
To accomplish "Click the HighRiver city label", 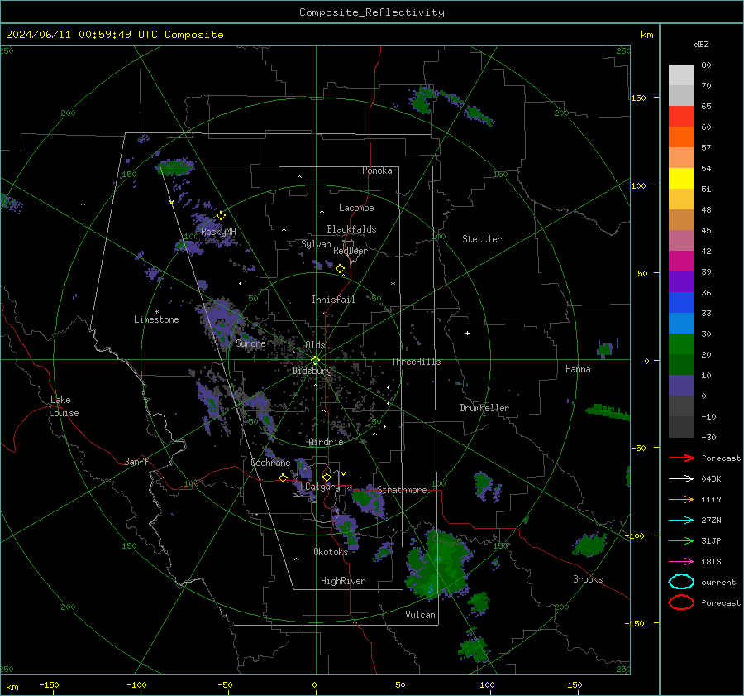I will (x=343, y=581).
